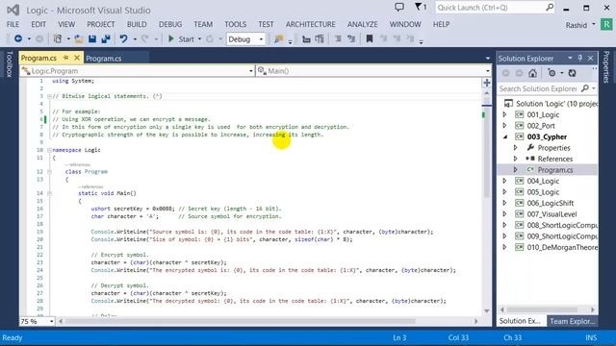Open the Rashid account dropdown

click(580, 25)
